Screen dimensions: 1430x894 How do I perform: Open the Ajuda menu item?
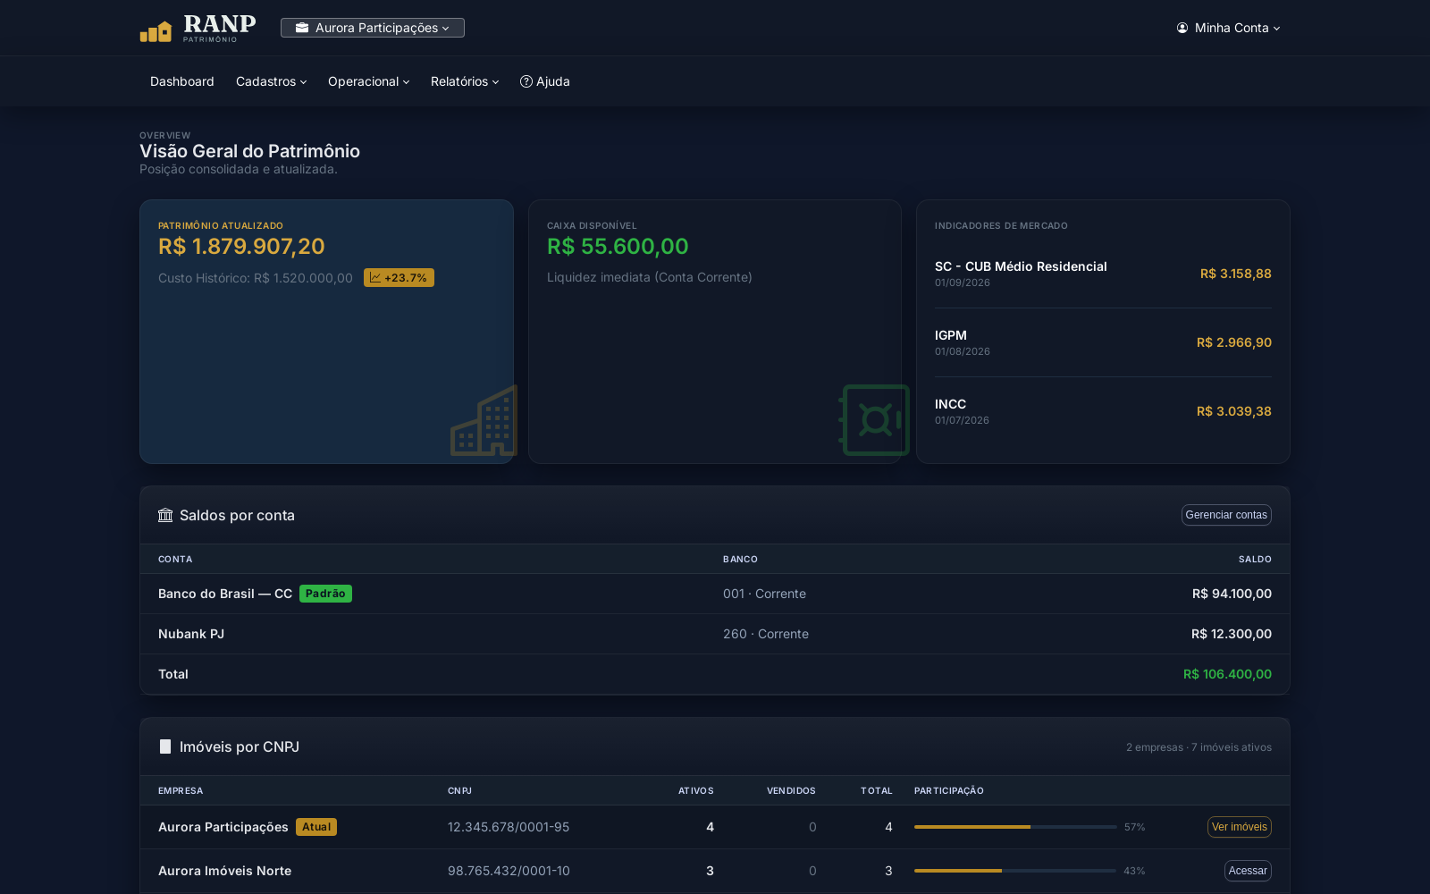[x=545, y=81]
